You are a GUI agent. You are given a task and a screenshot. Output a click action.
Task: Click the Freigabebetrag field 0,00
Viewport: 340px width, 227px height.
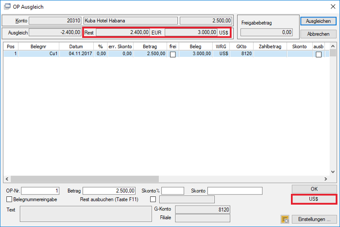pos(267,33)
